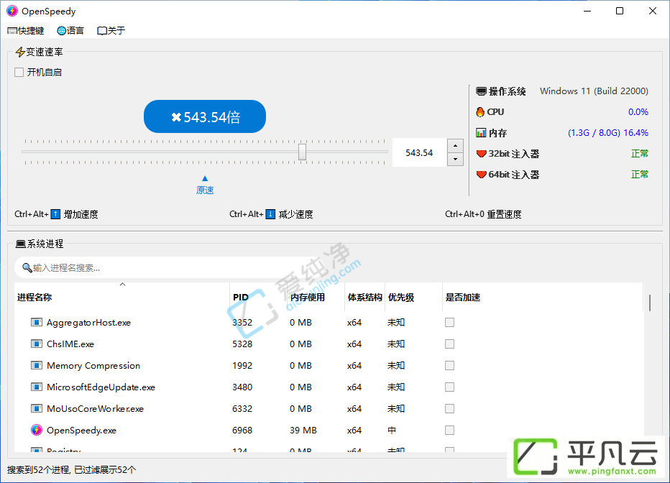Sort by 进程名称 column header
The image size is (670, 483).
(121, 298)
